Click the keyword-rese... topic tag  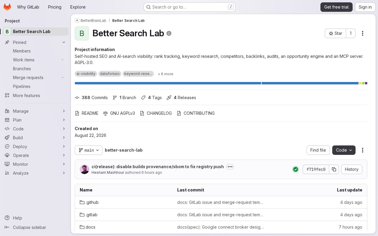click(x=138, y=74)
